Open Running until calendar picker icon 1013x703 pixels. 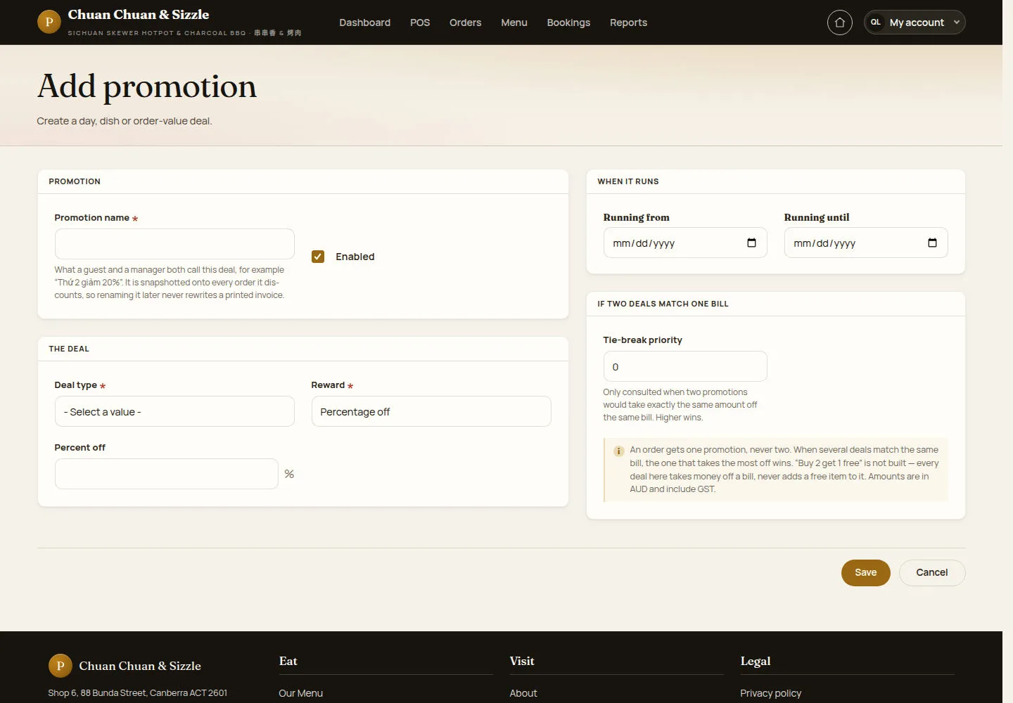coord(932,243)
